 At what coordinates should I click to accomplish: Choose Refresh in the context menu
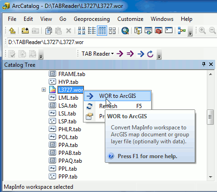pyautogui.click(x=117, y=106)
